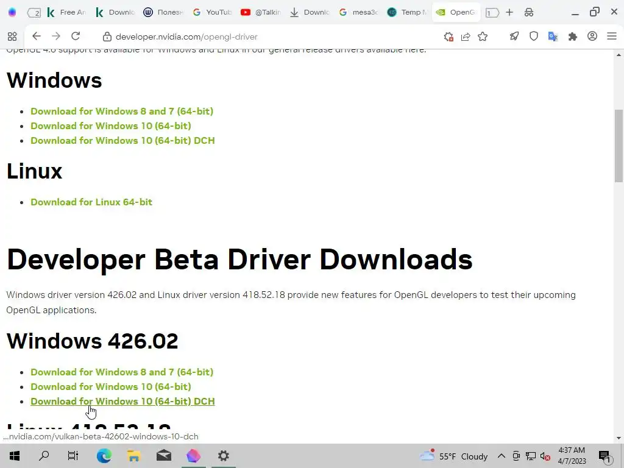Reload the current page
Viewport: 624px width, 468px height.
76,36
